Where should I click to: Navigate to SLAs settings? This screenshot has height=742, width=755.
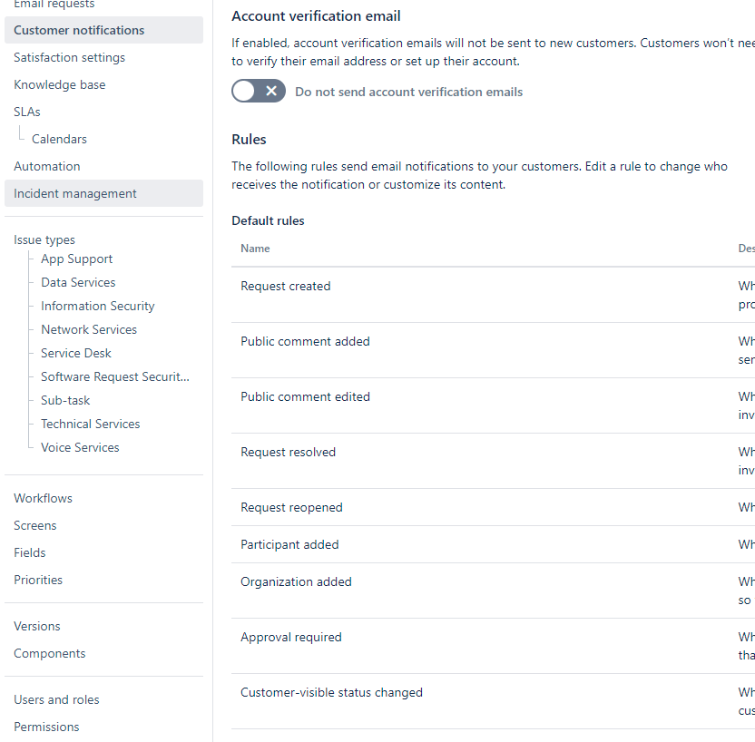pos(26,112)
